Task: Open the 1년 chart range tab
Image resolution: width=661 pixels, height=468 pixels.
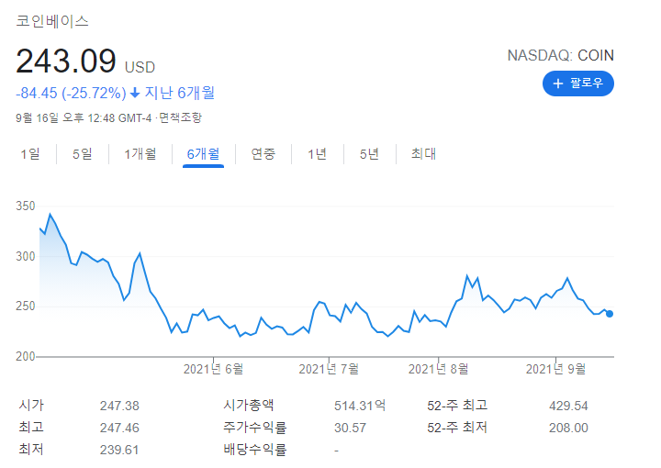Action: pyautogui.click(x=317, y=154)
